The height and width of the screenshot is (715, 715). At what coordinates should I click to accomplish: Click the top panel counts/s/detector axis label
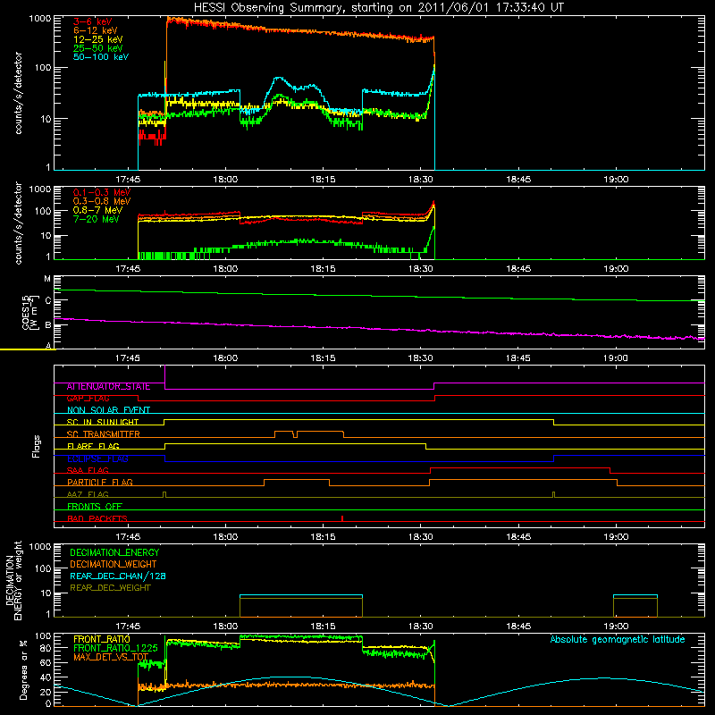point(18,93)
